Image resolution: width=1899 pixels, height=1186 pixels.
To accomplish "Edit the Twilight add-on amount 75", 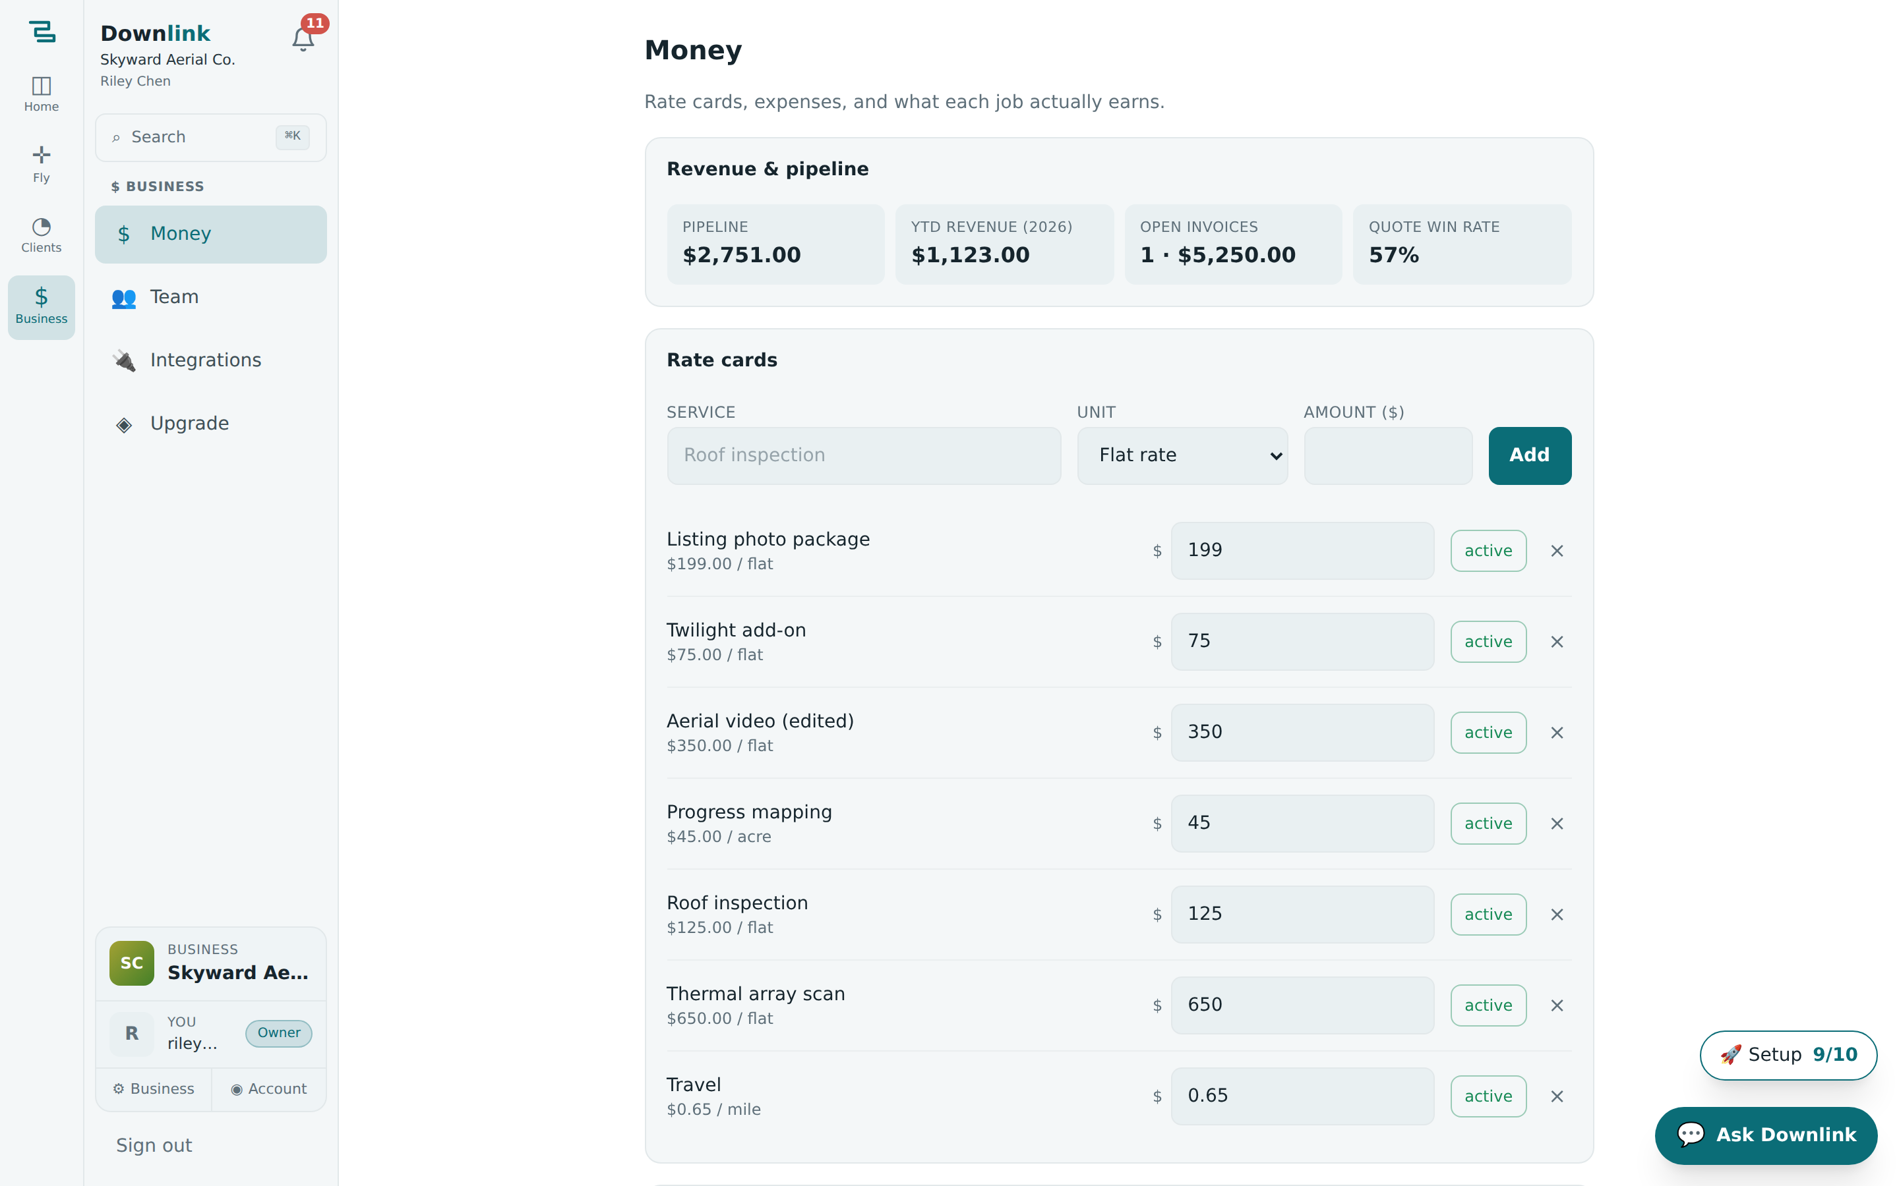I will click(1302, 642).
